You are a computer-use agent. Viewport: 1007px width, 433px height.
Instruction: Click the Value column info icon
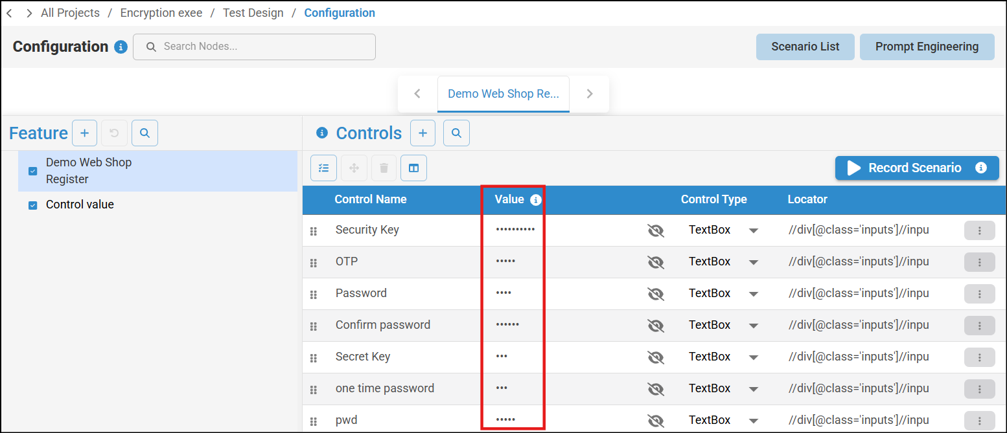(535, 200)
